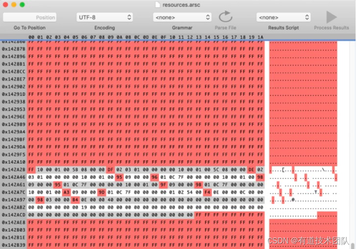Select address row 0x142AB2
Viewport: 356px width, 249px height.
[14, 207]
